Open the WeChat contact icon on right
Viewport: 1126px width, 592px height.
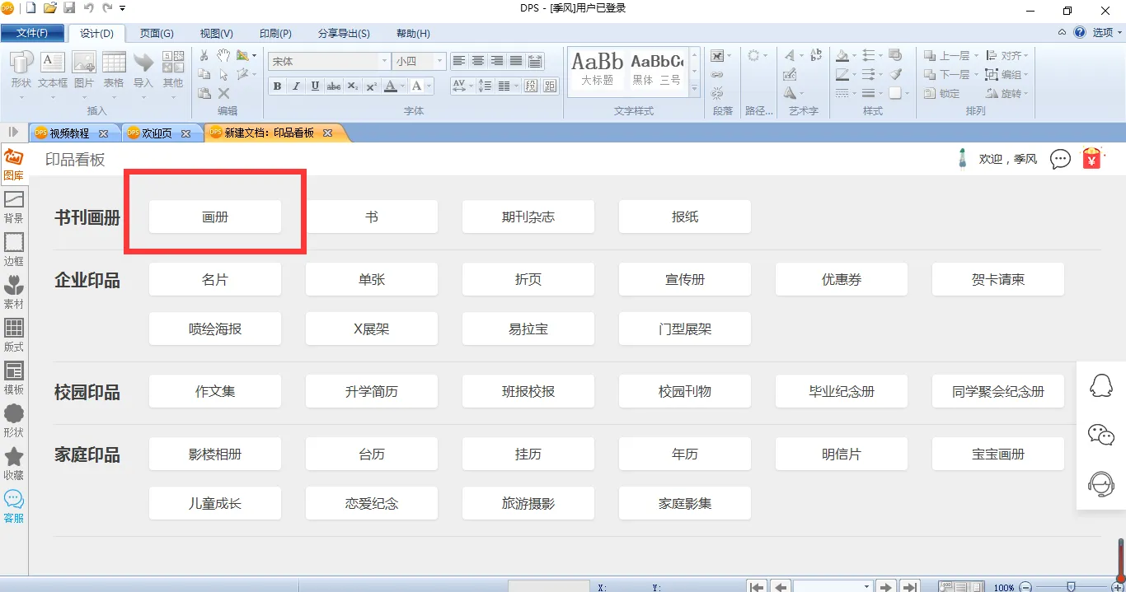tap(1100, 434)
